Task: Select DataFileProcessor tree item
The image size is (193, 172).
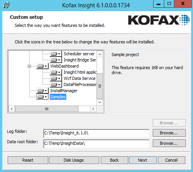Action: point(80,84)
